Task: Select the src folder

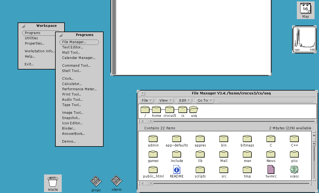Action: coord(224,170)
